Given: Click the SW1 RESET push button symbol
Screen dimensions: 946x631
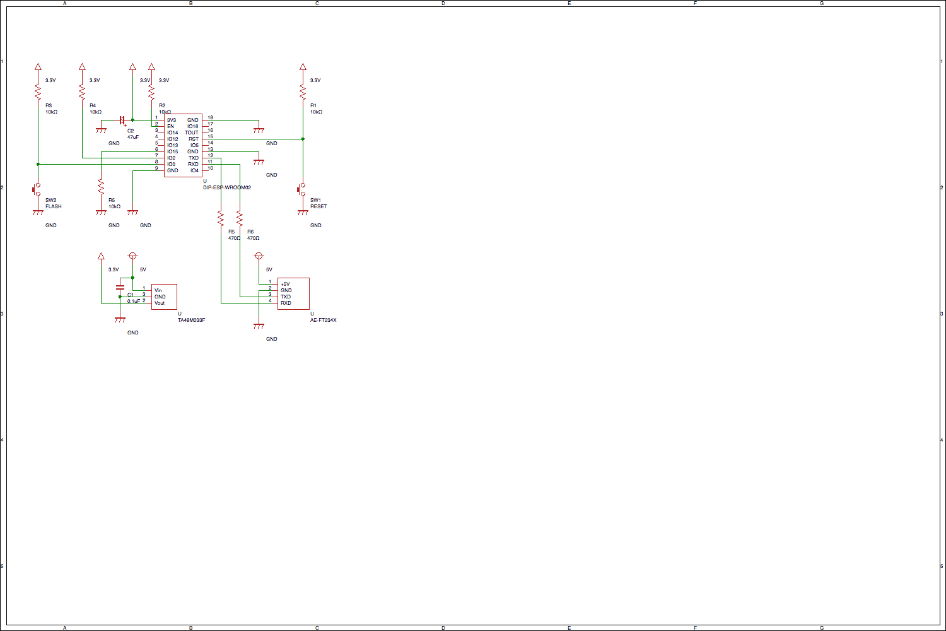Looking at the screenshot, I should tap(301, 190).
